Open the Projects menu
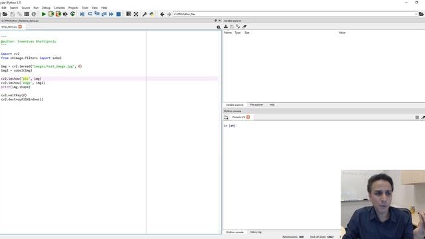This screenshot has height=239, width=425. (73, 8)
